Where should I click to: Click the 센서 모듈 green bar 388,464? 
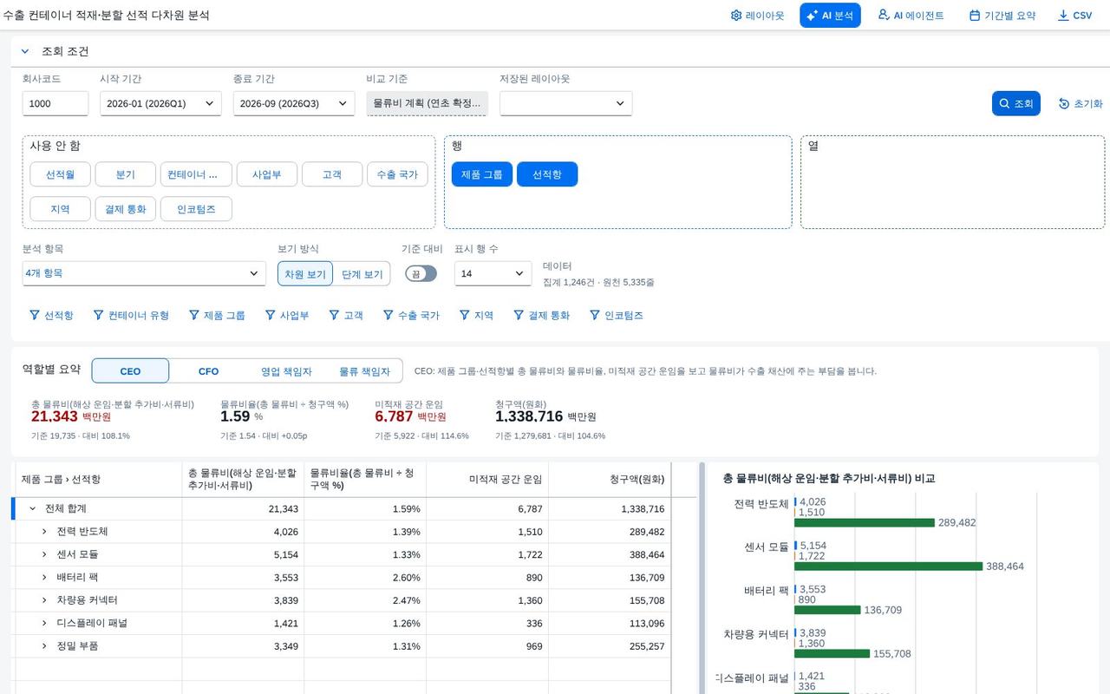(888, 566)
